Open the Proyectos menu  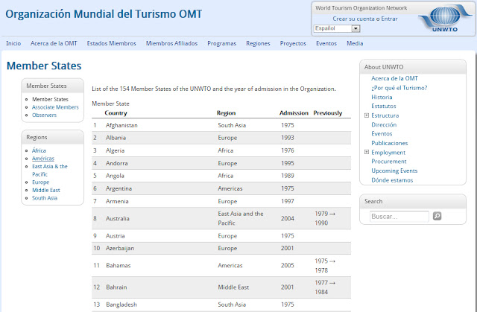pos(293,43)
